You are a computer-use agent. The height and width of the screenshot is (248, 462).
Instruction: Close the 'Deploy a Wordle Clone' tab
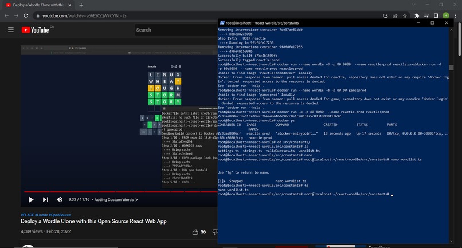70,5
